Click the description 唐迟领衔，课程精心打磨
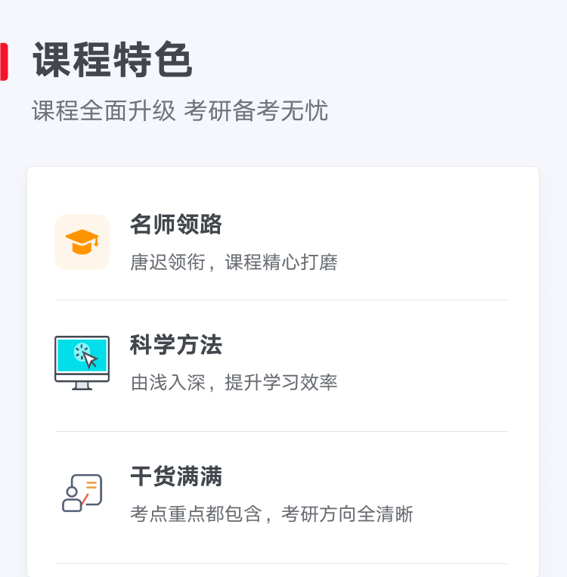Screen dimensions: 567x577 click(x=234, y=262)
